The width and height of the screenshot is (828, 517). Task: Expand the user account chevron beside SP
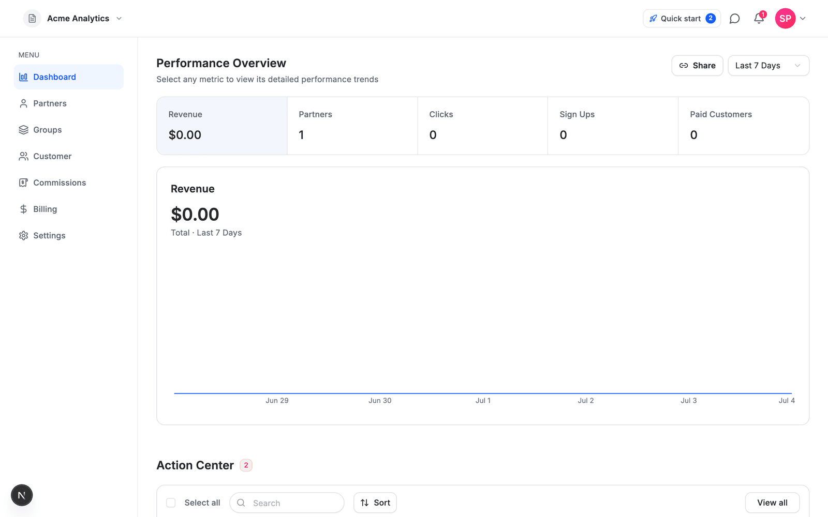click(x=803, y=19)
